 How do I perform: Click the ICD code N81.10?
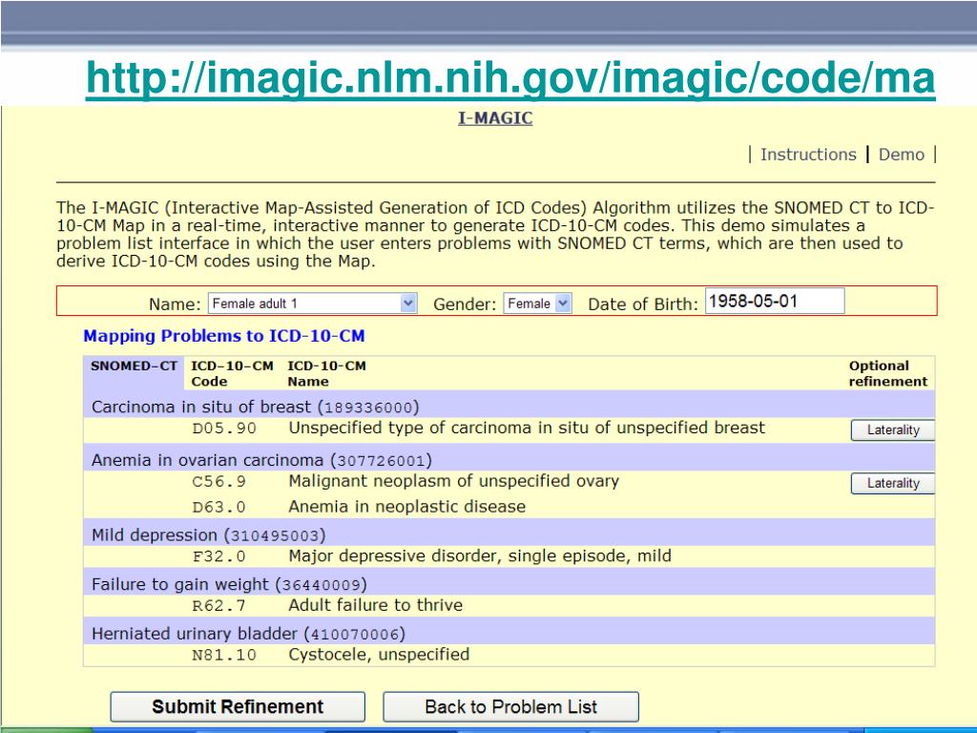(x=224, y=655)
